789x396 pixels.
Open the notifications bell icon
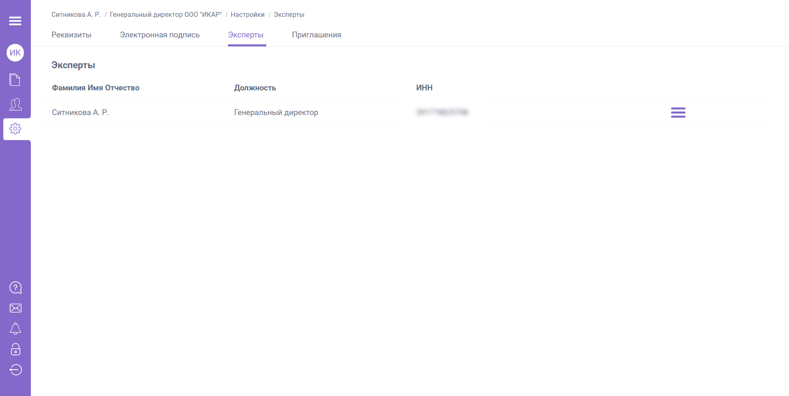click(15, 329)
